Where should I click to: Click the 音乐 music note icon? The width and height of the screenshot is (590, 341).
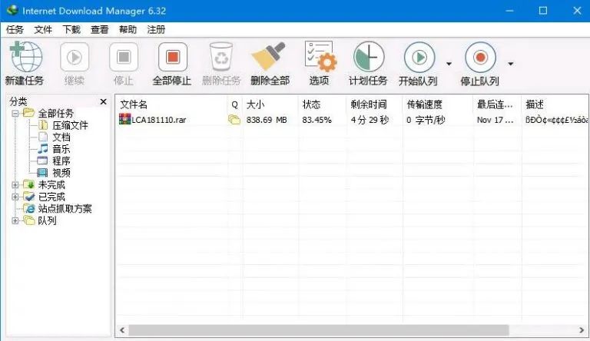[43, 149]
